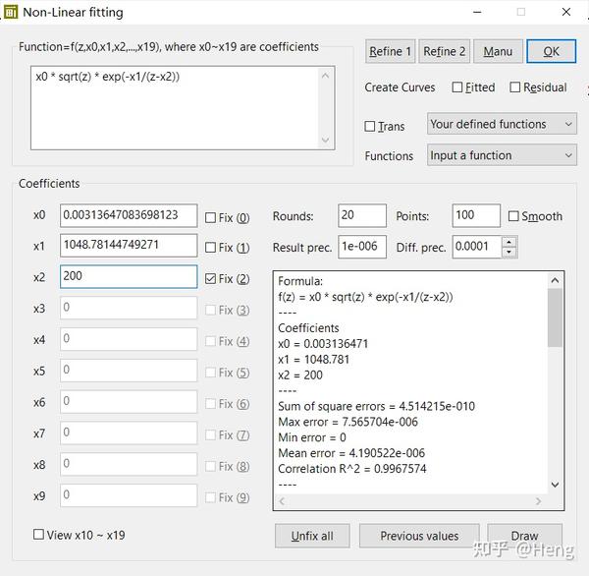Expand the 'Input a function' dropdown
This screenshot has height=576, width=589.
502,155
